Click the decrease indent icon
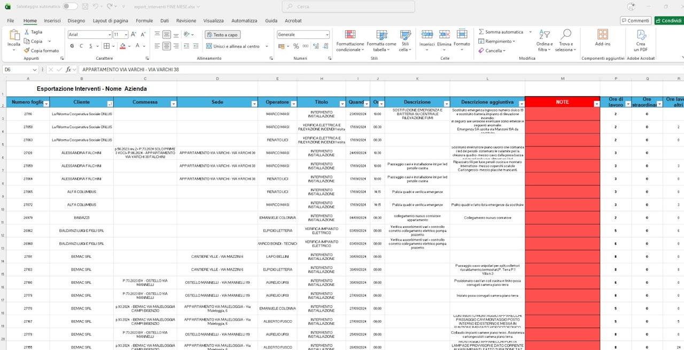Image resolution: width=684 pixels, height=350 pixels. coord(188,46)
